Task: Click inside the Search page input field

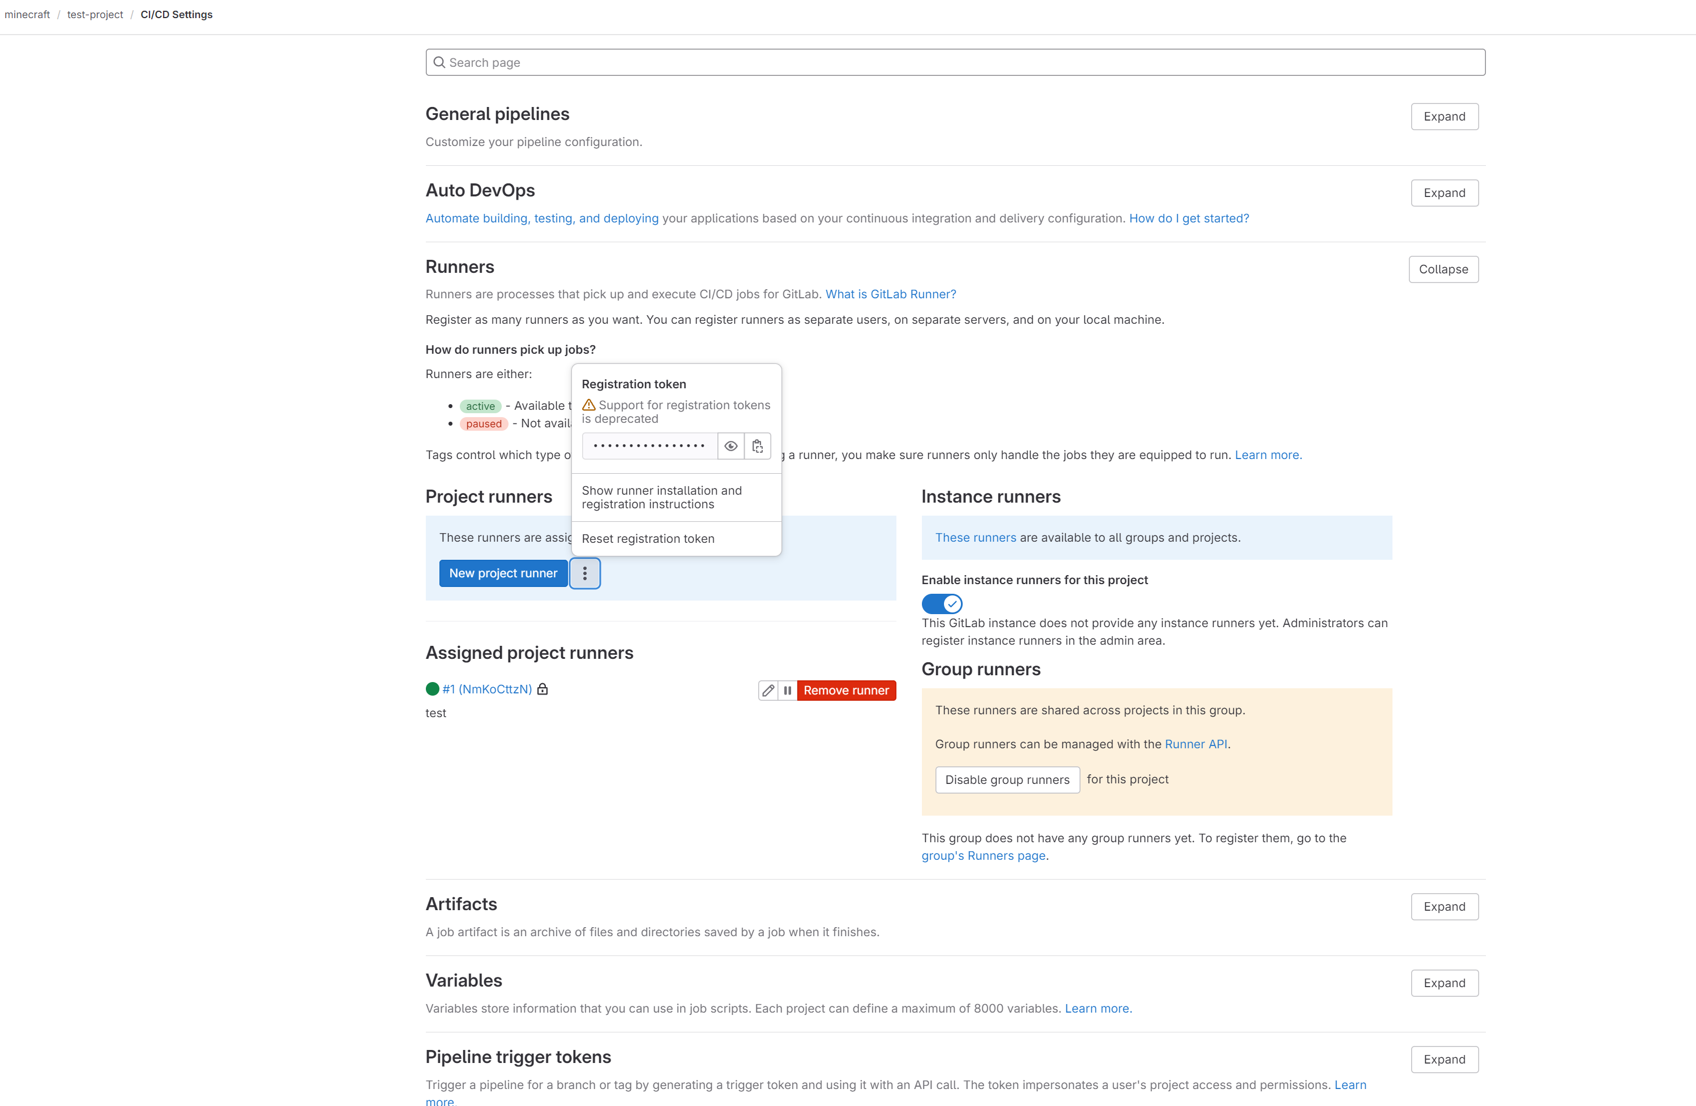Action: point(955,63)
